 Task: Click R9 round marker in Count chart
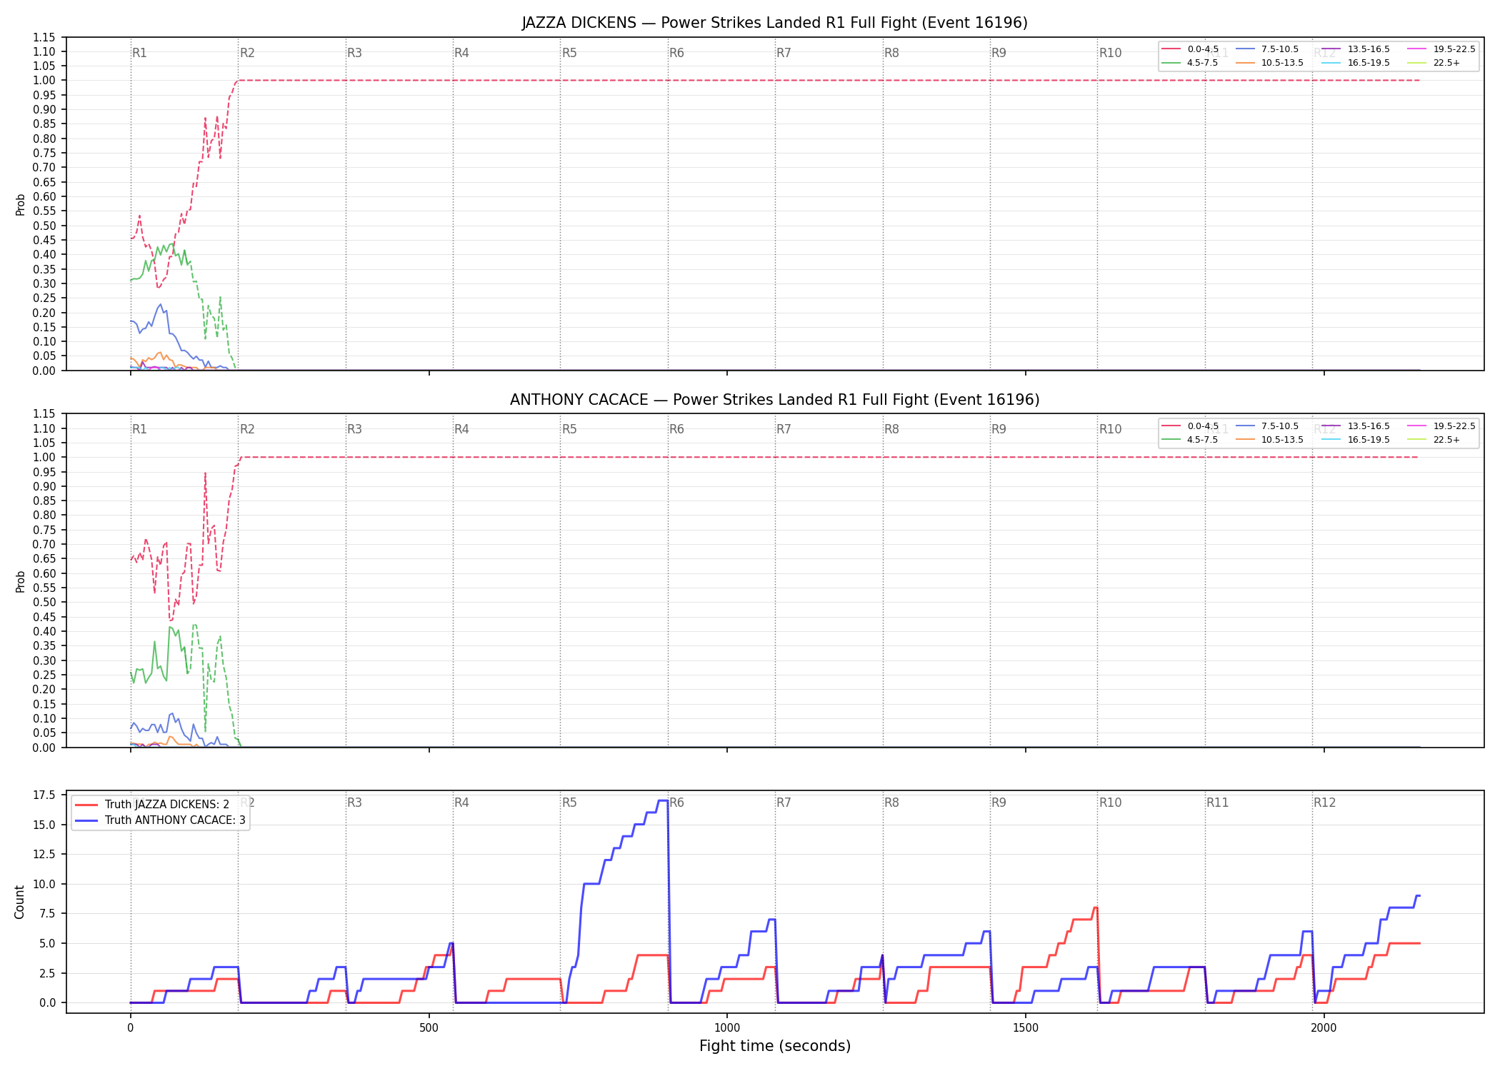tap(999, 803)
